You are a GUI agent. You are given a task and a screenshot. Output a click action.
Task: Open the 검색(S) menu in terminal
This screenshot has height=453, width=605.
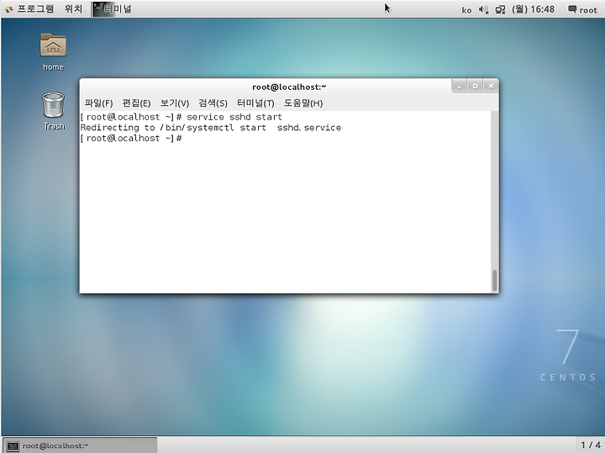point(213,103)
